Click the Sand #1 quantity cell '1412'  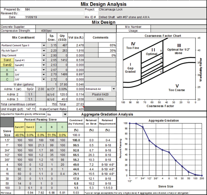point(62,60)
